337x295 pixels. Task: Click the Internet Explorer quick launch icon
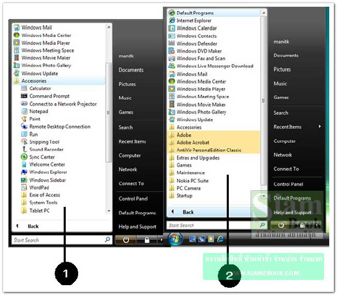(x=220, y=239)
